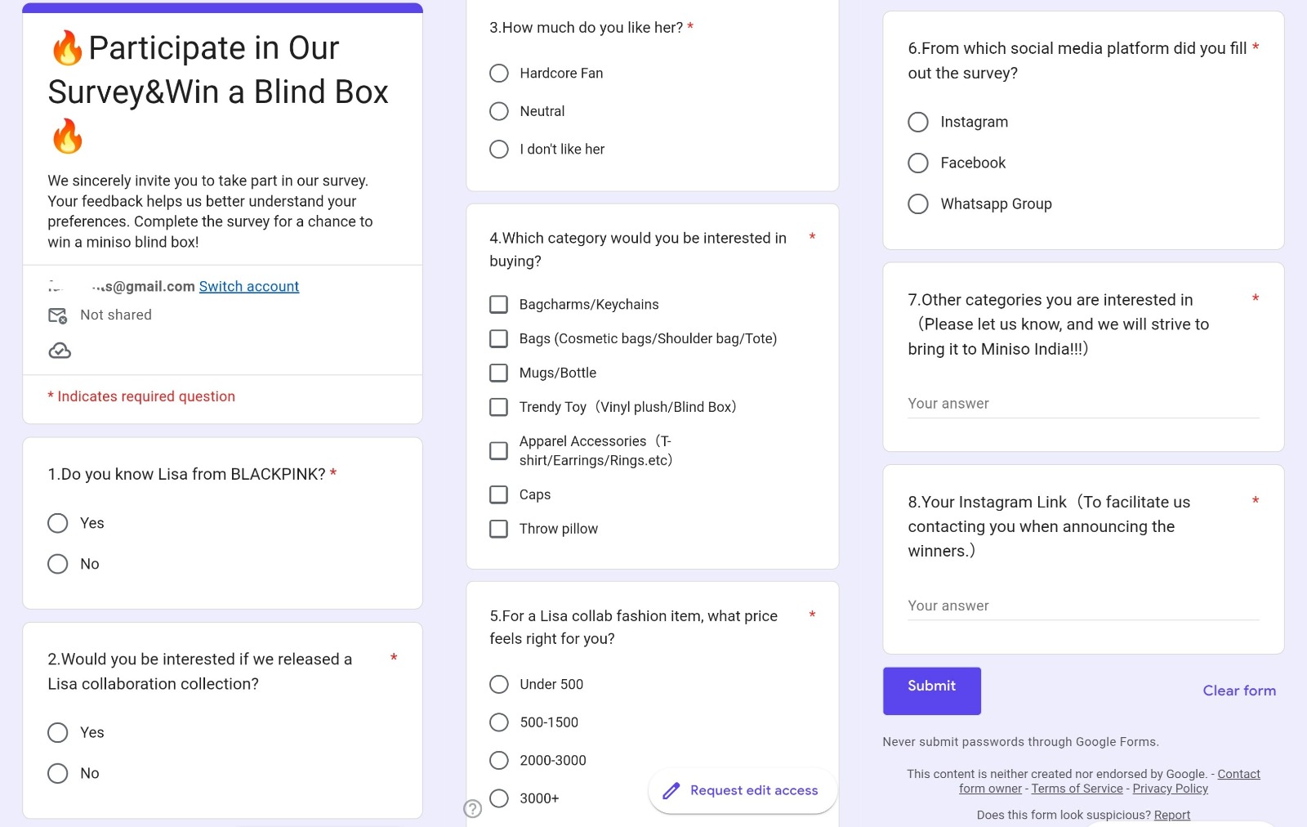Focus the Other categories answer field
The height and width of the screenshot is (827, 1307).
1084,404
